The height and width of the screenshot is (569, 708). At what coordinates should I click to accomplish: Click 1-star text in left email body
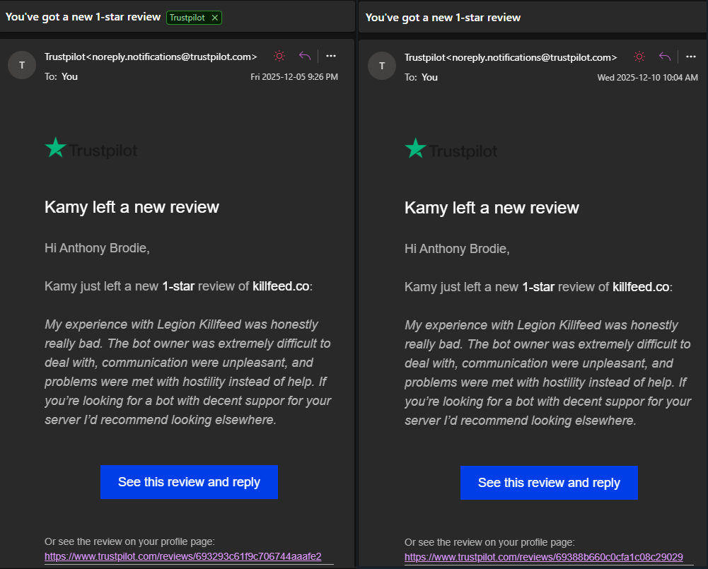click(178, 286)
